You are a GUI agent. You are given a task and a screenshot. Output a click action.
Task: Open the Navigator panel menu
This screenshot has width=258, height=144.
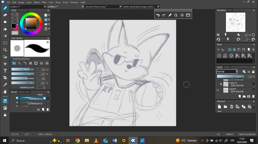tap(254, 10)
